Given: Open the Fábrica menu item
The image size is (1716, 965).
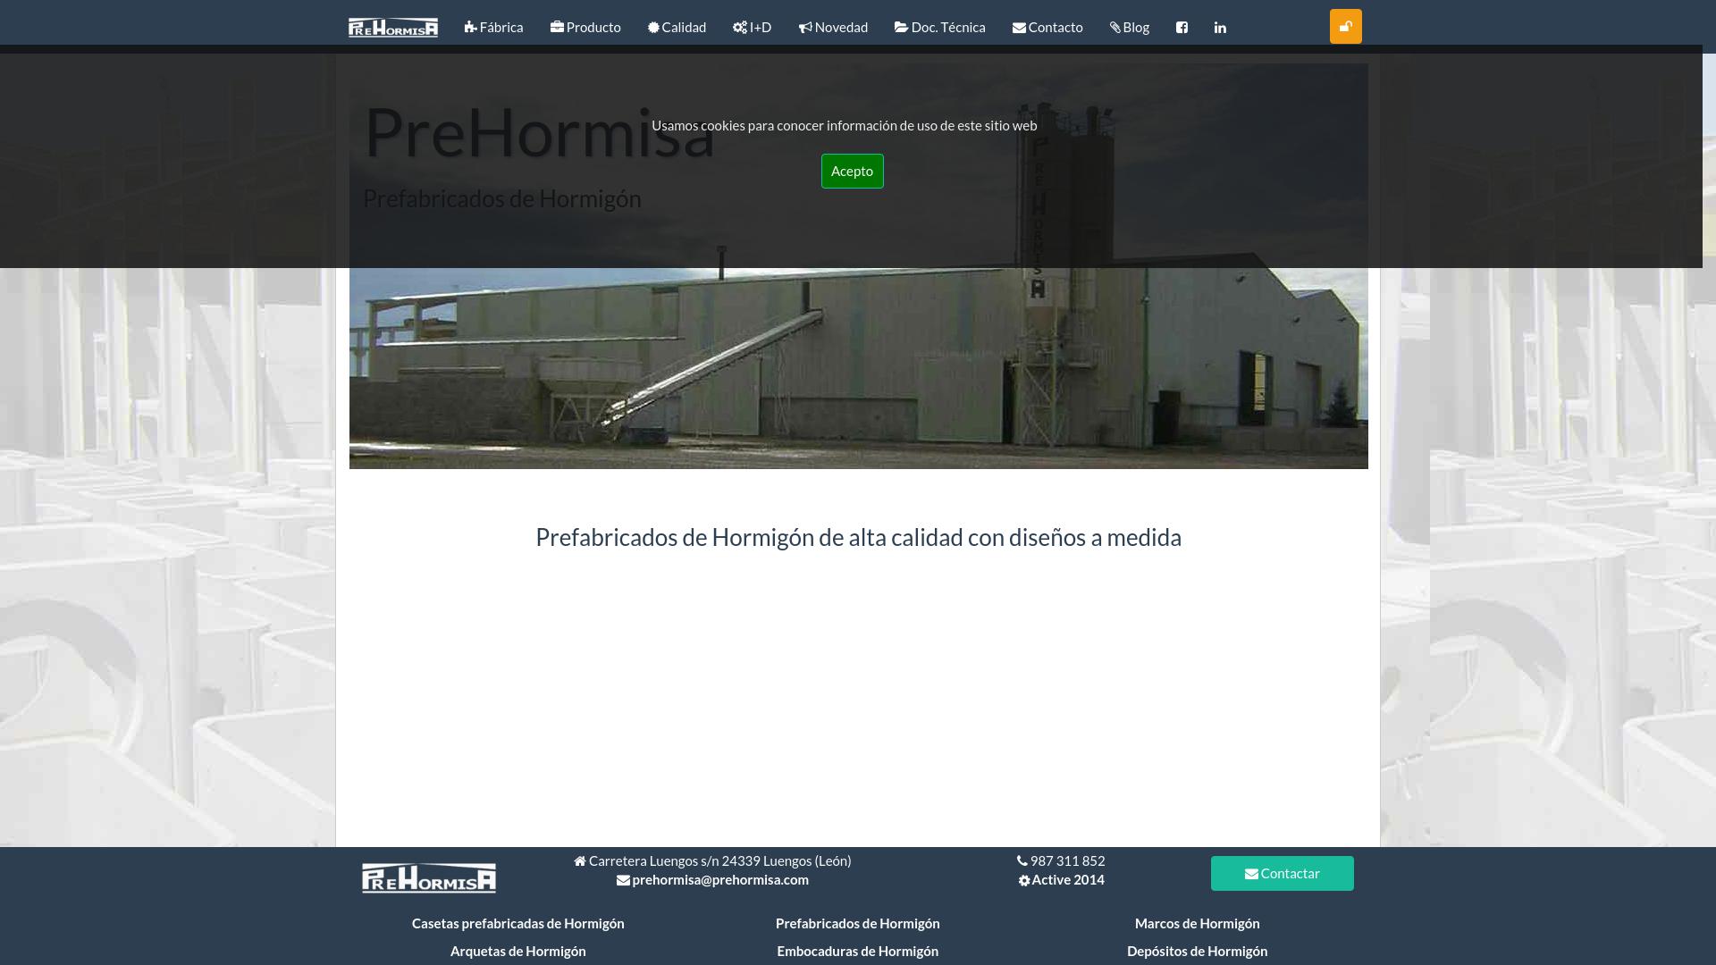Looking at the screenshot, I should click(493, 28).
